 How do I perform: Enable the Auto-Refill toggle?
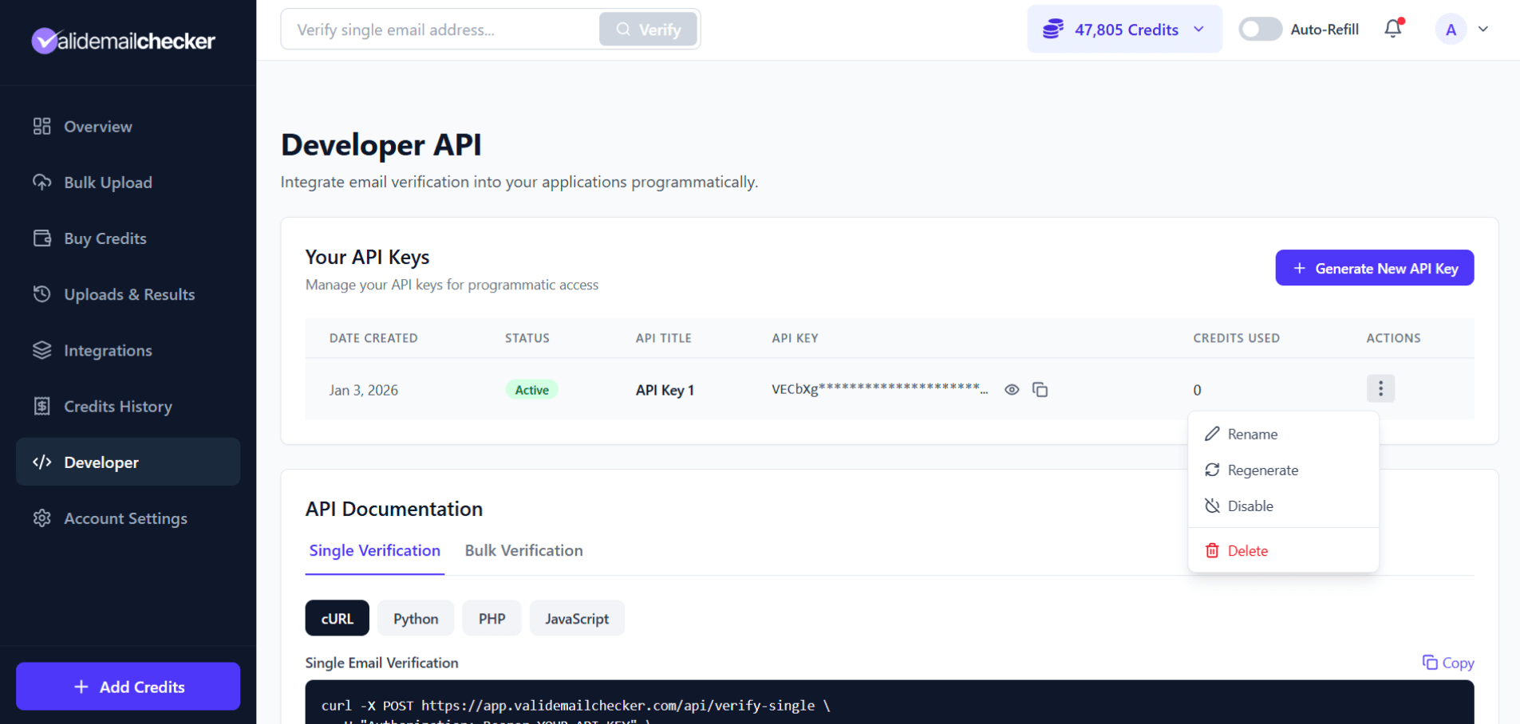tap(1259, 28)
